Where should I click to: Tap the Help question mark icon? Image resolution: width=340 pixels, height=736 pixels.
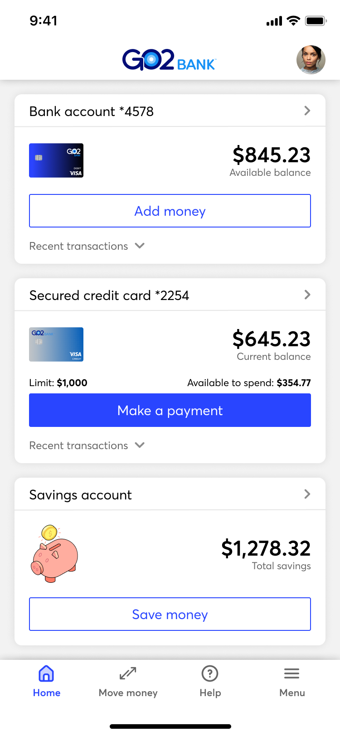tap(210, 673)
